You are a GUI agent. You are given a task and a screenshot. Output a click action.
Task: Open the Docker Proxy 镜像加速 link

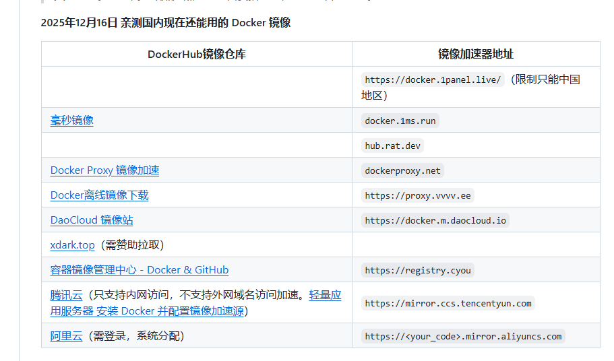[104, 170]
